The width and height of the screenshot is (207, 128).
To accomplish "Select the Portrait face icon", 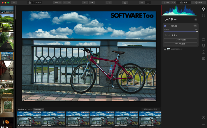I will (x=203, y=52).
